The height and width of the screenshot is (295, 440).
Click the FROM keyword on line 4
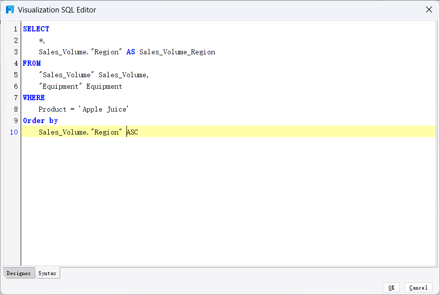coord(32,63)
